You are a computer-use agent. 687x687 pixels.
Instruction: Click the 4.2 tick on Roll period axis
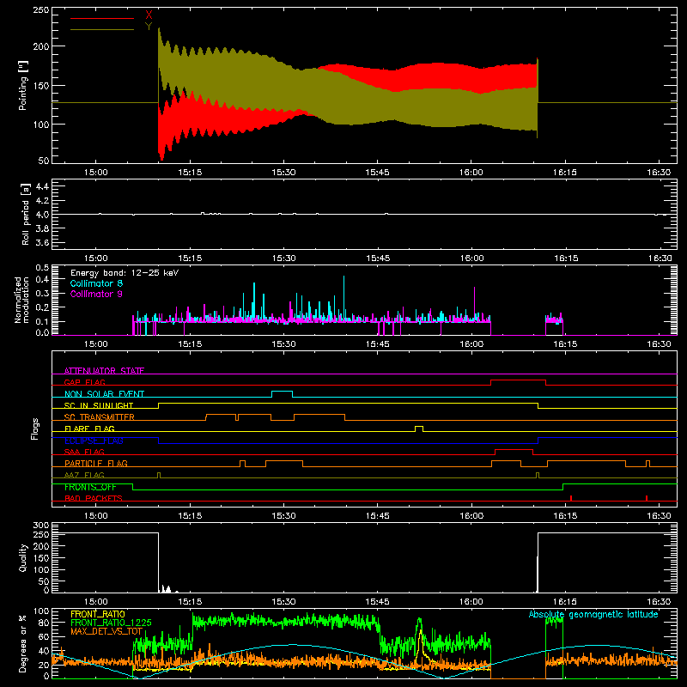coord(42,201)
